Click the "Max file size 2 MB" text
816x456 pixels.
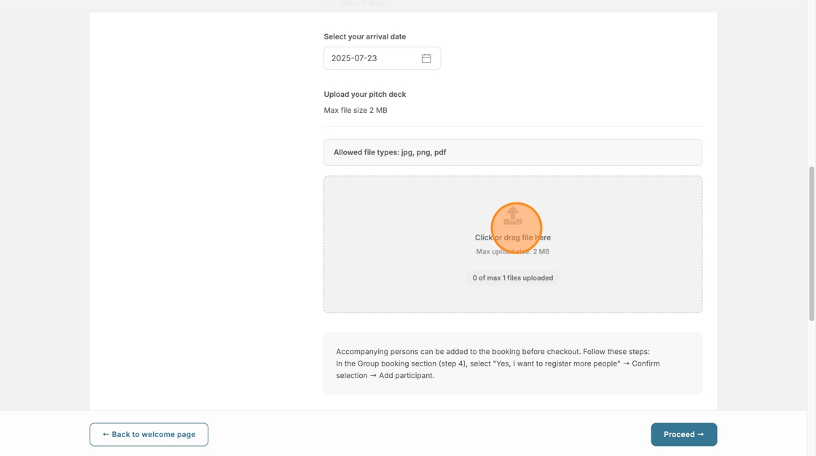coord(356,111)
